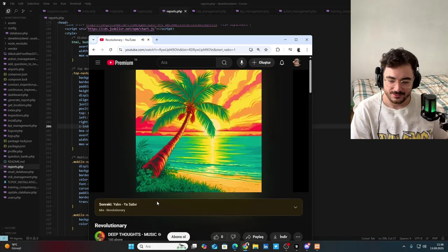Open Search view in Cursor sidebar

(16, 11)
